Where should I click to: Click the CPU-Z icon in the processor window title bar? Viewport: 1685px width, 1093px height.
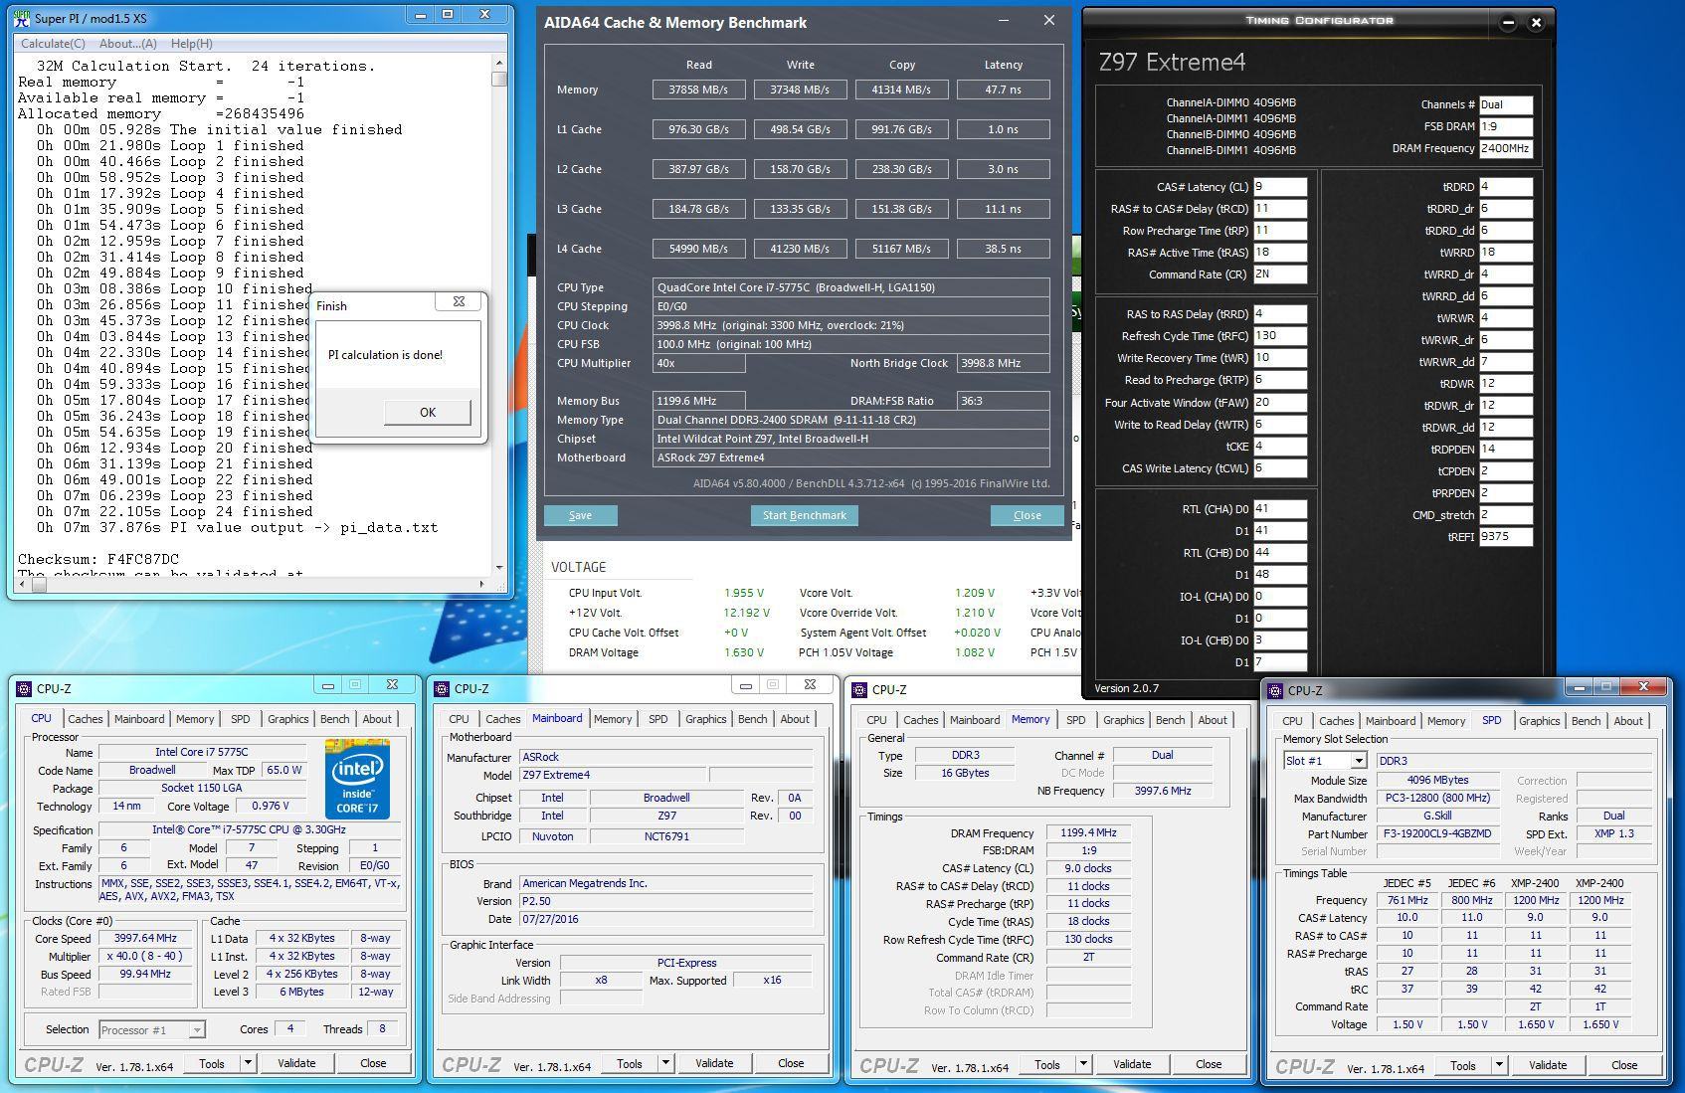pyautogui.click(x=24, y=687)
